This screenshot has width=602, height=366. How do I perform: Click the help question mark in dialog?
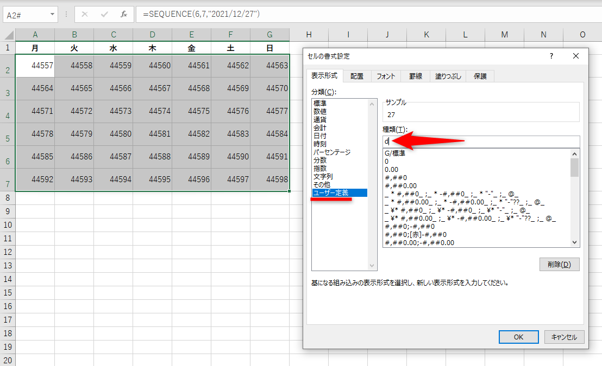551,56
